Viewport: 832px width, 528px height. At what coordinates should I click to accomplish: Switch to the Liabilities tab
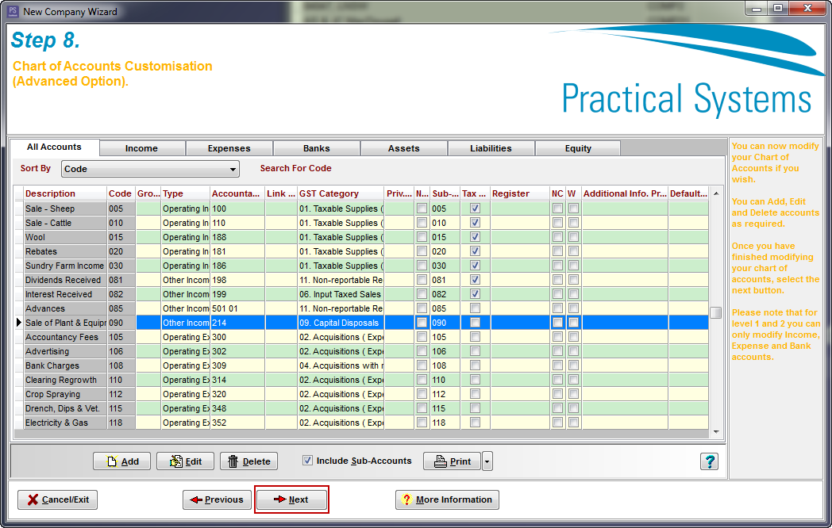click(491, 148)
